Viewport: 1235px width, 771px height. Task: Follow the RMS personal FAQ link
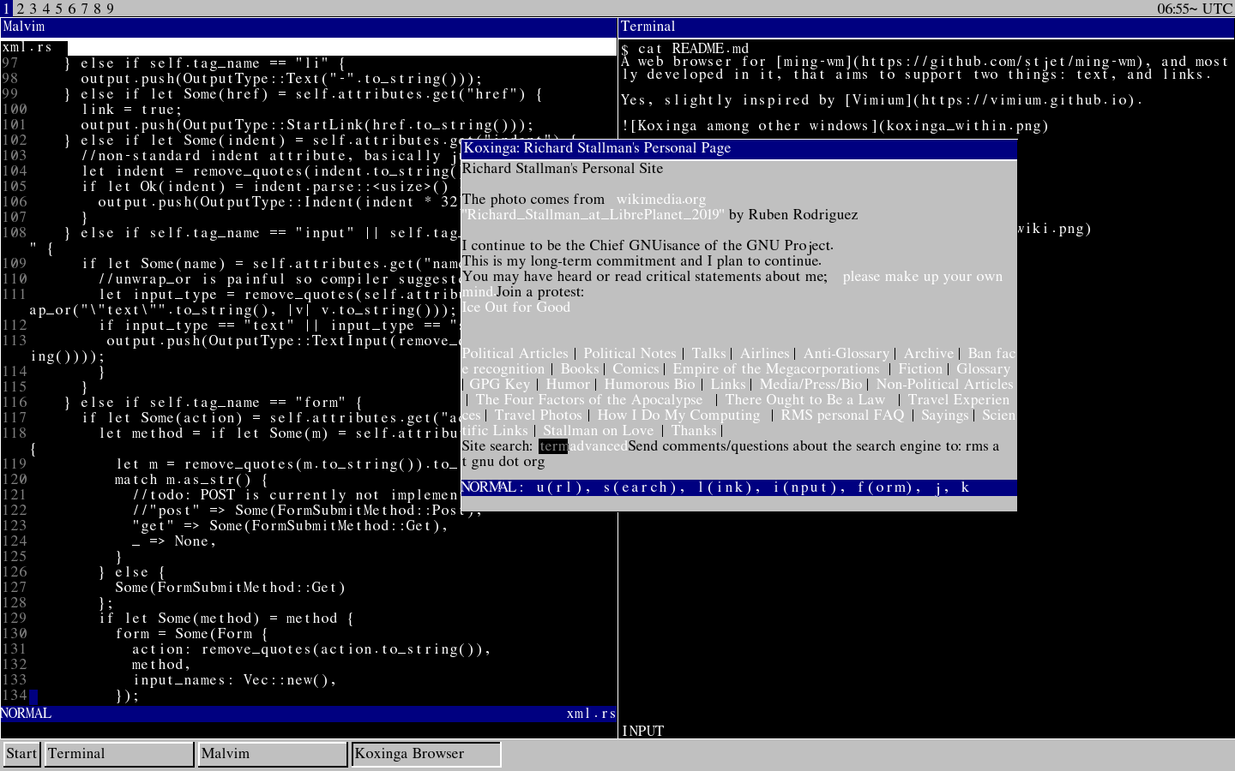[842, 415]
